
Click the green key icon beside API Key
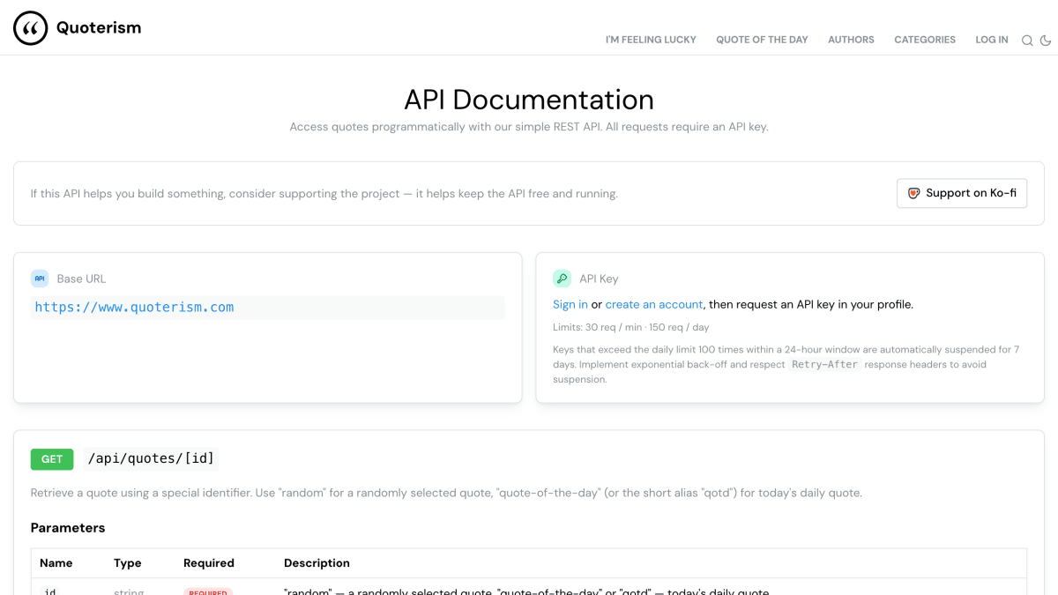pyautogui.click(x=562, y=279)
